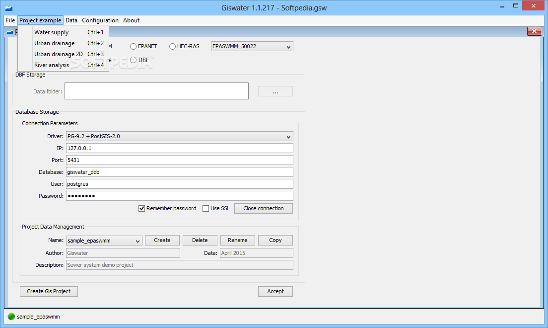
Task: Open the About menu
Action: pos(131,20)
